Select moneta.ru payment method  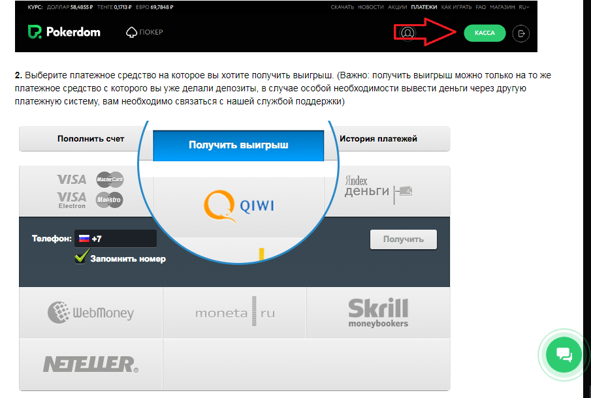tap(234, 313)
